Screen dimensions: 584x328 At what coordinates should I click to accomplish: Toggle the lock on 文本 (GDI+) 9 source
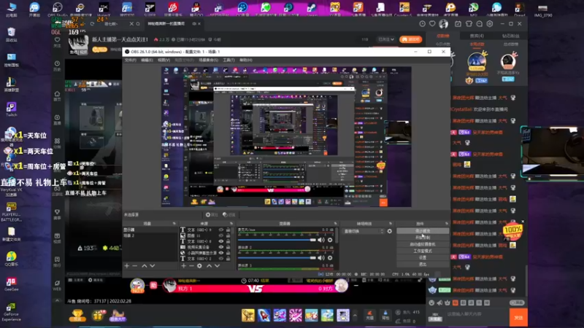[228, 230]
